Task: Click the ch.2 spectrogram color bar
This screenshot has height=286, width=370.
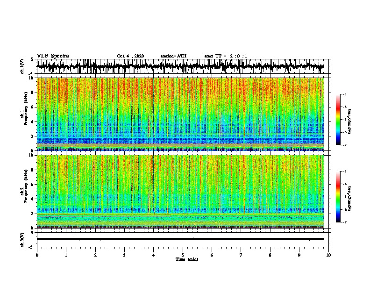Action: (x=338, y=197)
